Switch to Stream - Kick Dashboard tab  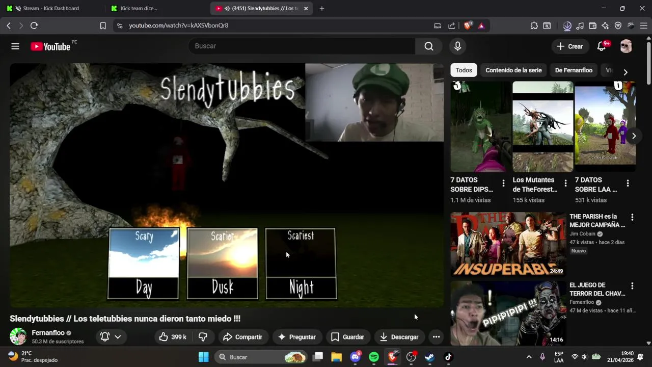[x=51, y=9]
